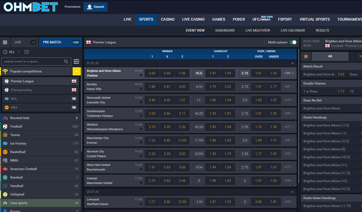Switch to the LIVE CALENDAR view
Viewport: 362px width, 212px height.
(293, 30)
